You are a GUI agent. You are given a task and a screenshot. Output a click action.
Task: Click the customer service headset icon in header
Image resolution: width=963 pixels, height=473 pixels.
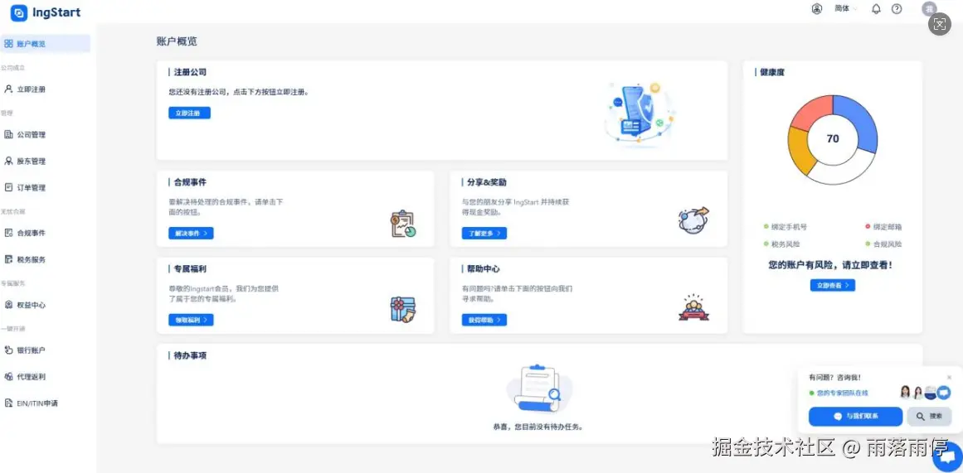click(817, 9)
